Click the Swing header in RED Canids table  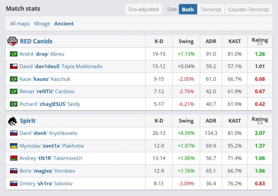[x=186, y=41]
